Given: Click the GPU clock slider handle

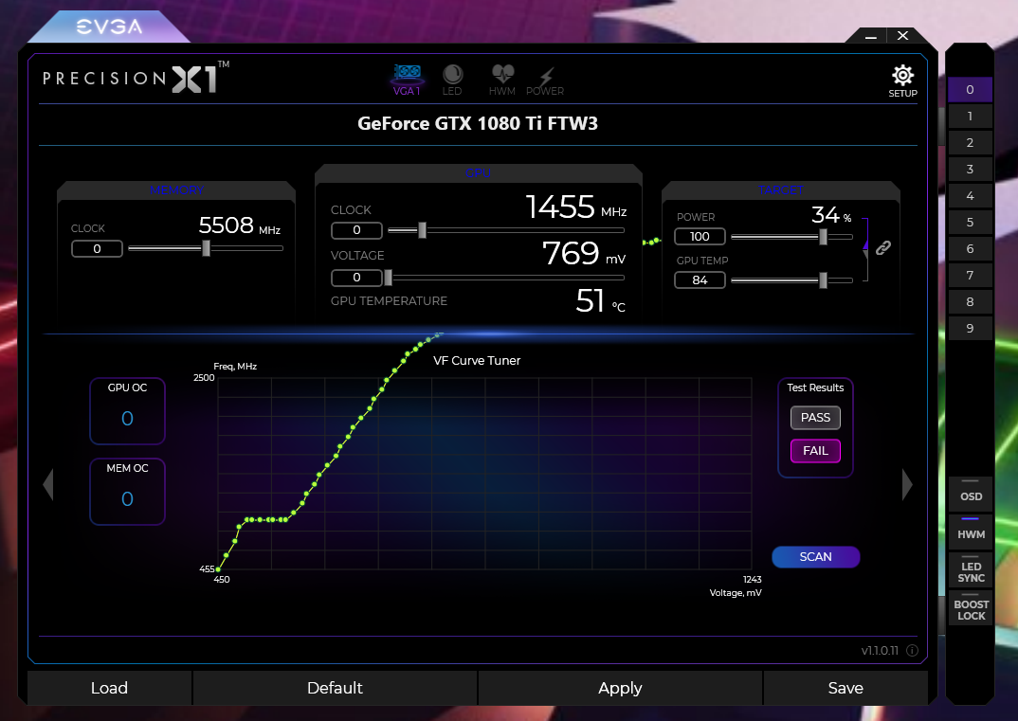Looking at the screenshot, I should (422, 229).
